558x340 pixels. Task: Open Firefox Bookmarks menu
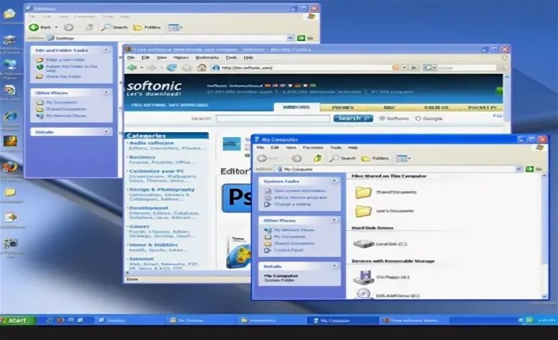click(207, 57)
